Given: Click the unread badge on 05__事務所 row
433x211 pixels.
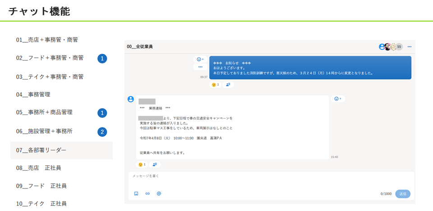Looking at the screenshot, I should [102, 113].
